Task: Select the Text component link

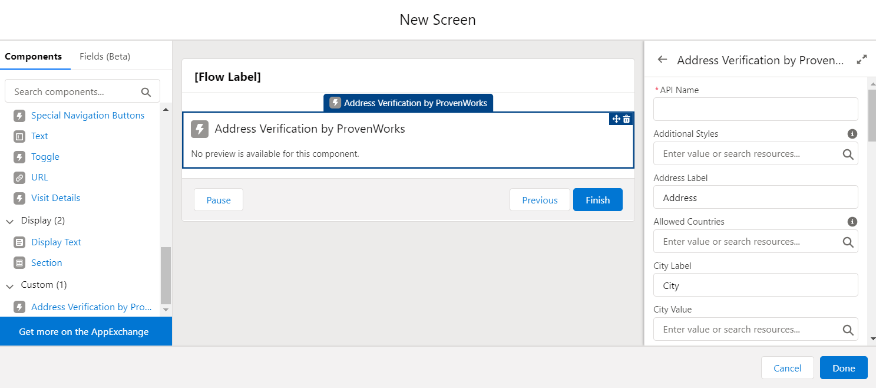Action: pyautogui.click(x=39, y=136)
